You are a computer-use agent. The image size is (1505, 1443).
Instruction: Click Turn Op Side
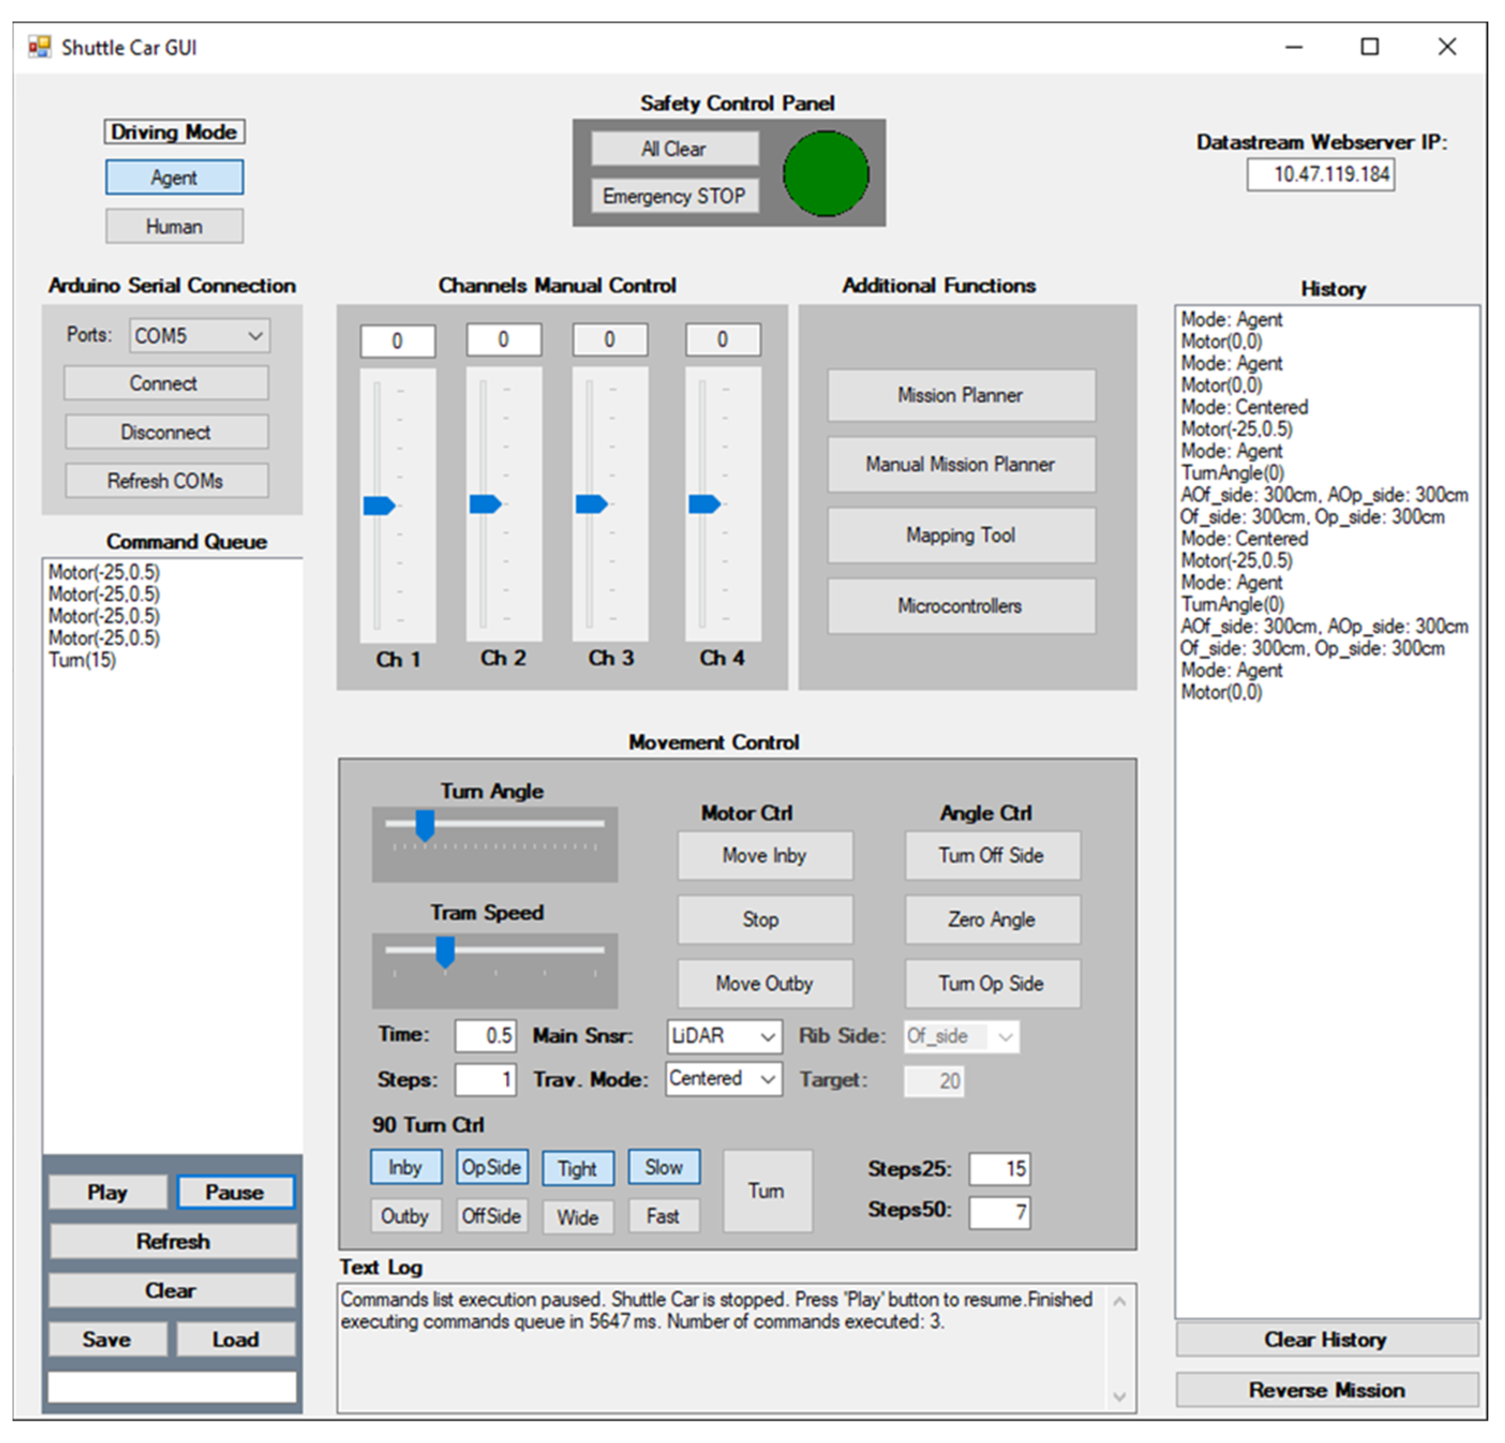(x=992, y=983)
